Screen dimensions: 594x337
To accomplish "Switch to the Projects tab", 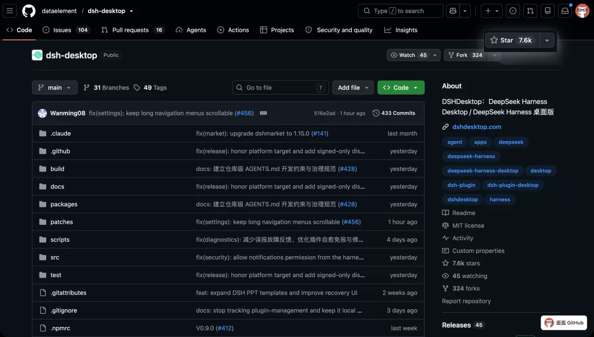I will (x=277, y=30).
